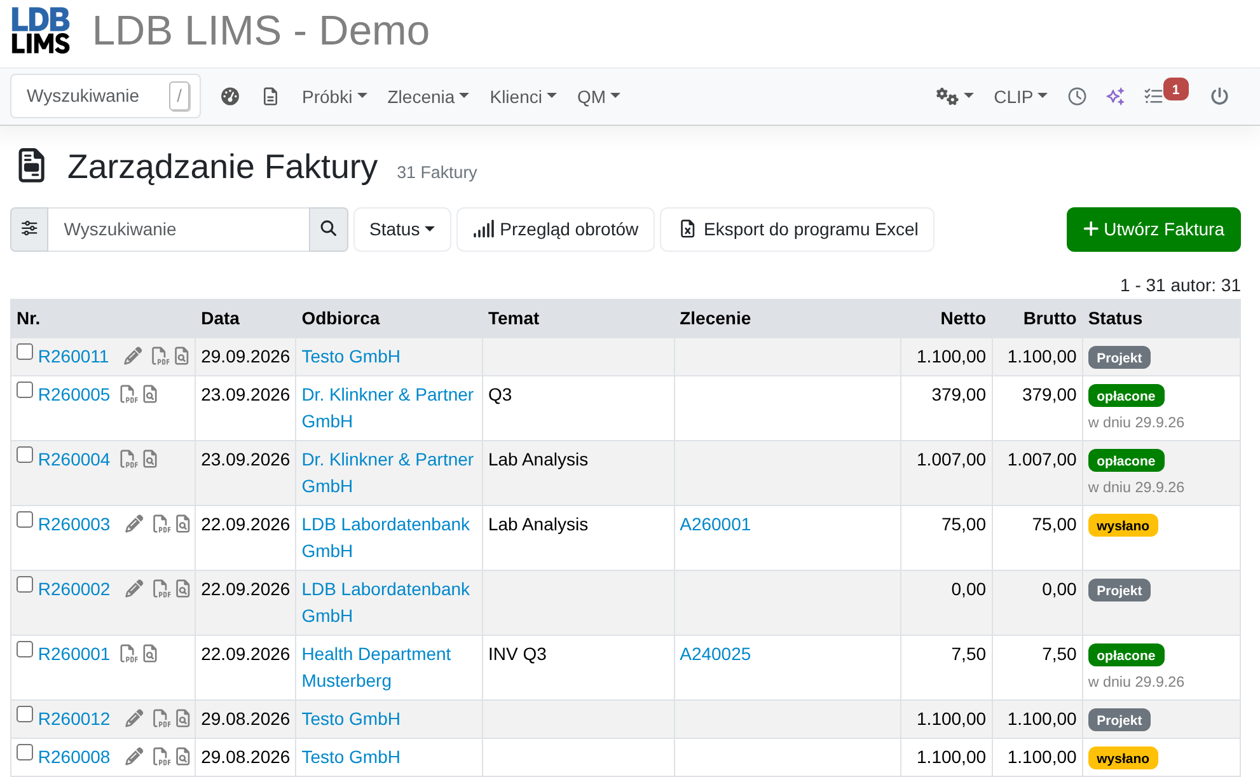The width and height of the screenshot is (1260, 777).
Task: Expand the QM menu dropdown
Action: [x=598, y=97]
